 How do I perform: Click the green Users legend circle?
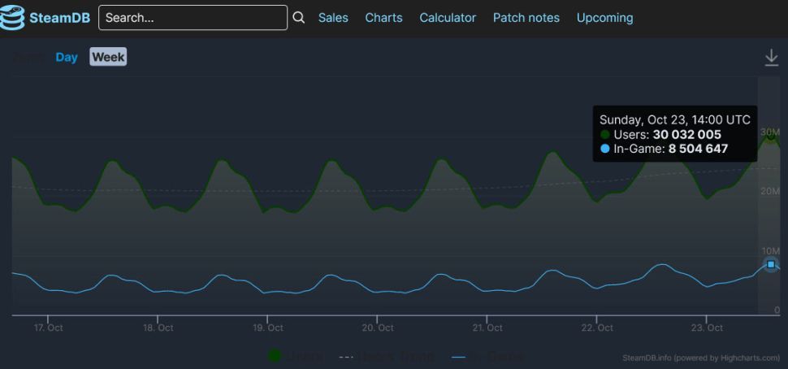275,357
